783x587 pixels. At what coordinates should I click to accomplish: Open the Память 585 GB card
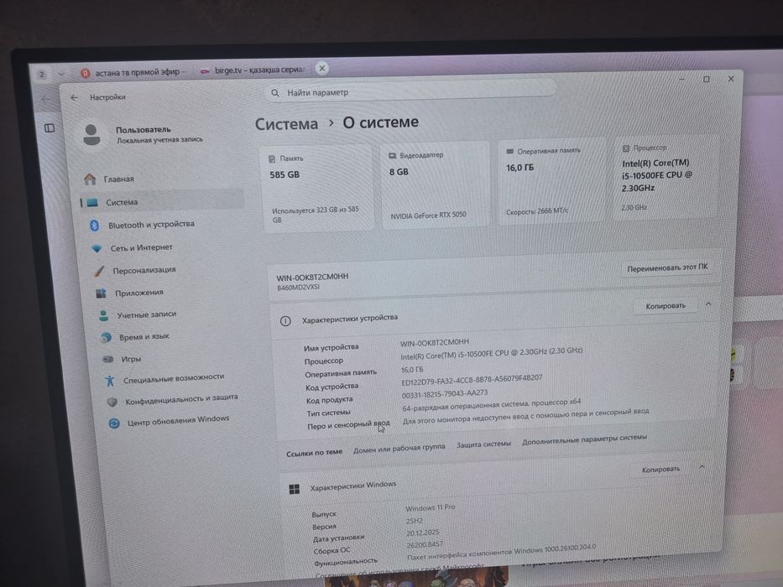(317, 188)
